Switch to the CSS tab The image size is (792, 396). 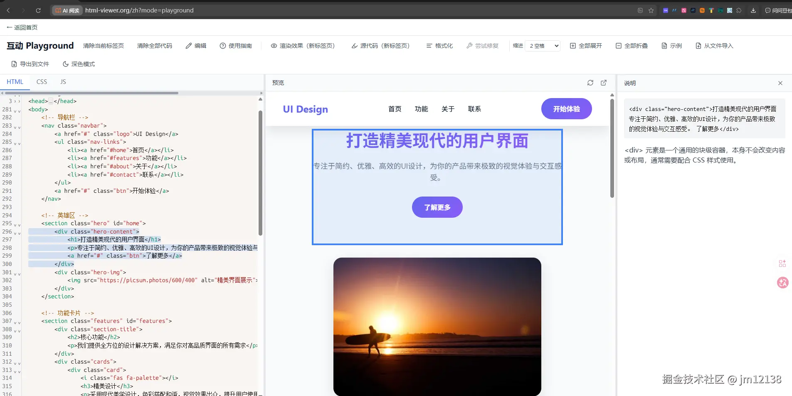42,81
